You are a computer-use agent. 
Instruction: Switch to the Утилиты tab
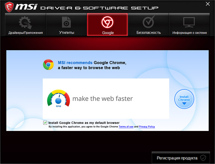[66, 25]
